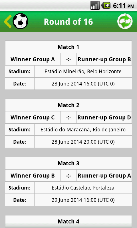Tap the signal strength status icon

point(95,5)
